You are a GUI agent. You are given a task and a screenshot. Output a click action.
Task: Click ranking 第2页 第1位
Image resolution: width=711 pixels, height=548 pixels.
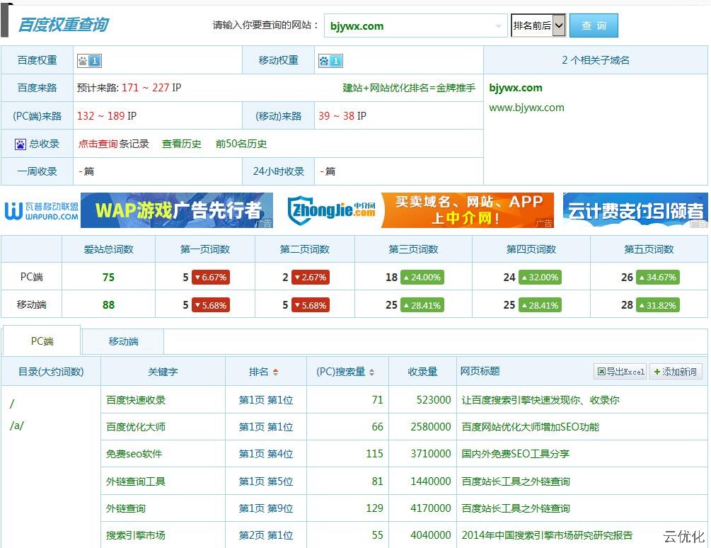point(266,535)
